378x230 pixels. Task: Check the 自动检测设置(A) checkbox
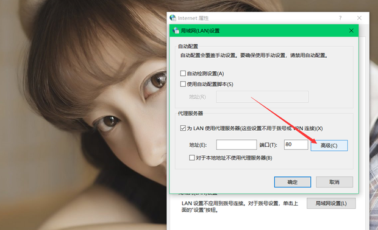pyautogui.click(x=183, y=74)
